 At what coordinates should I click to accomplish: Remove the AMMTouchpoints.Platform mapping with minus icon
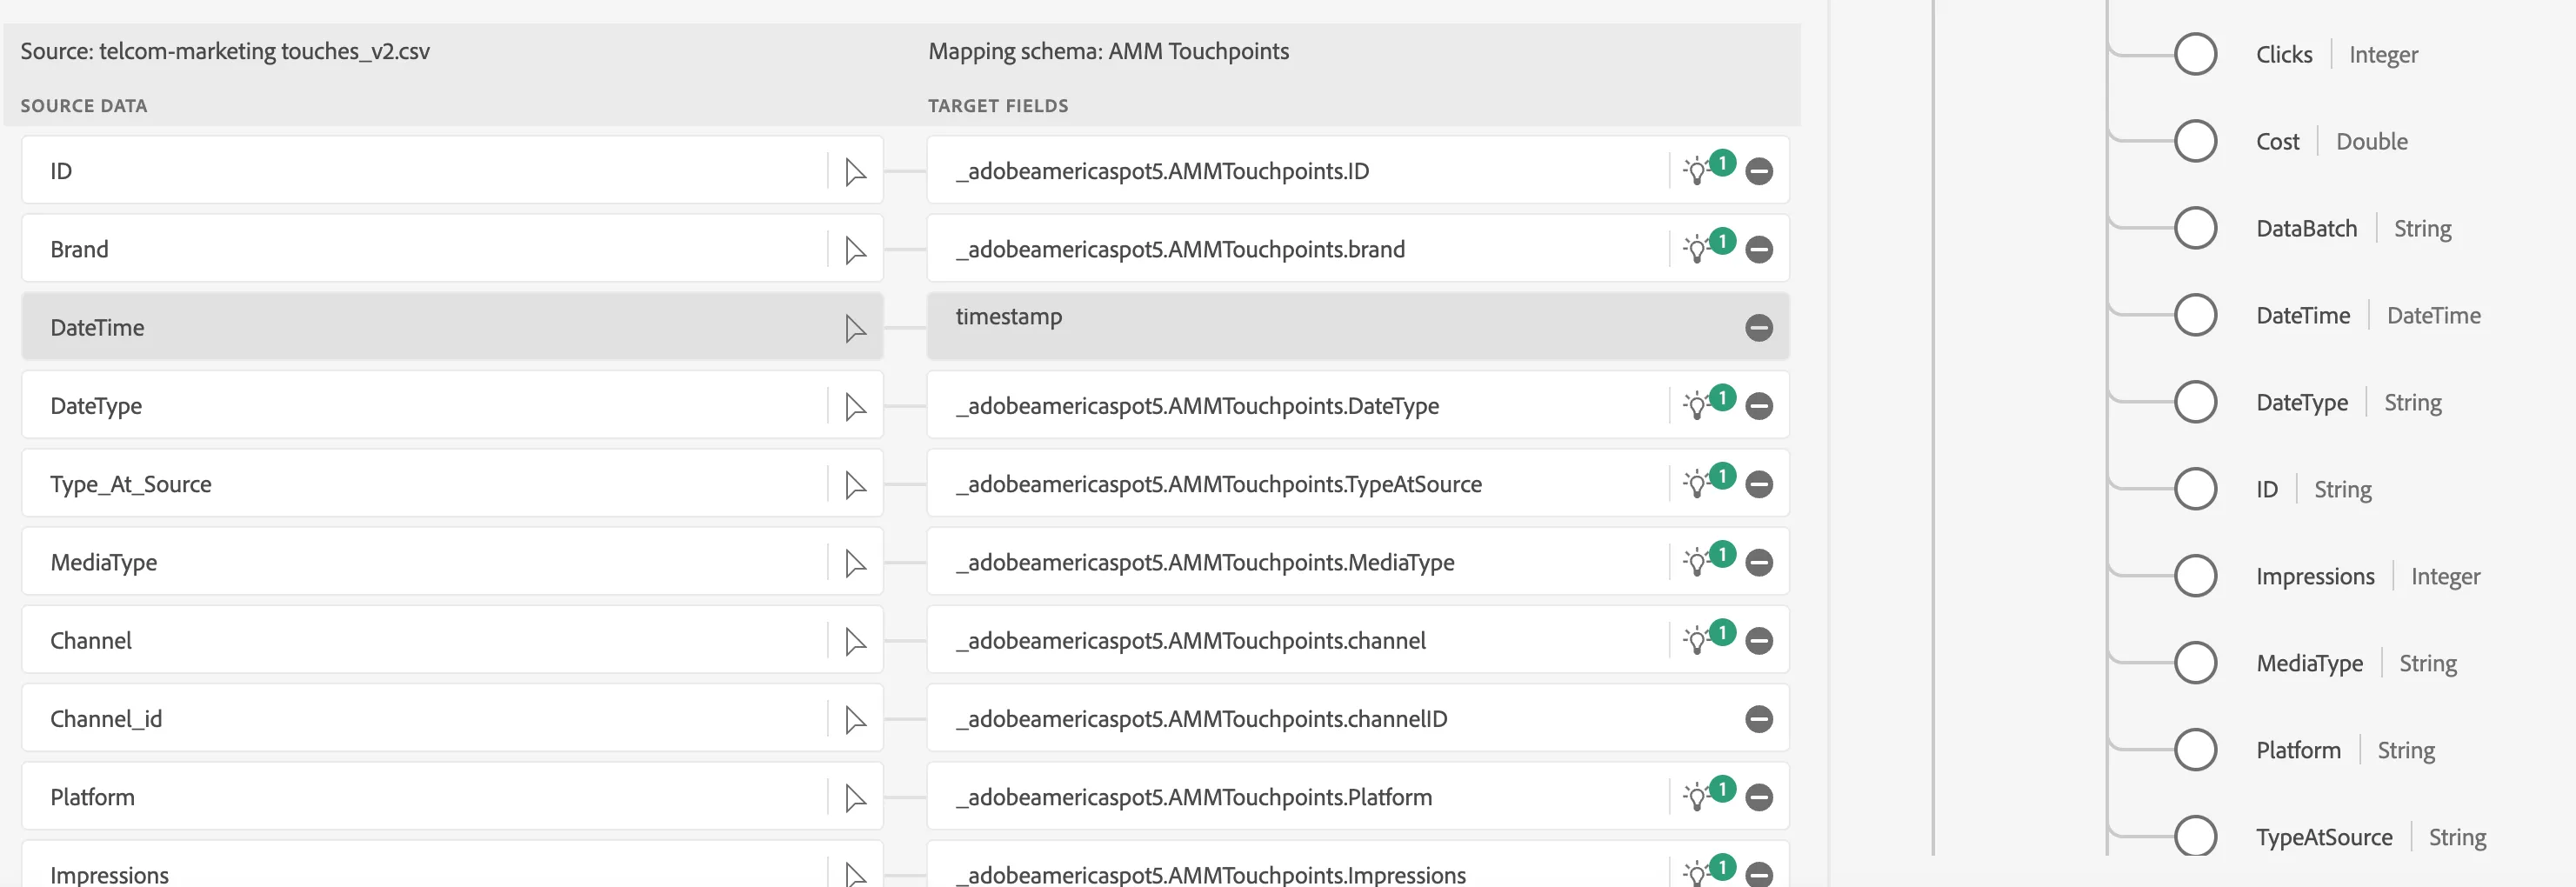(x=1759, y=798)
